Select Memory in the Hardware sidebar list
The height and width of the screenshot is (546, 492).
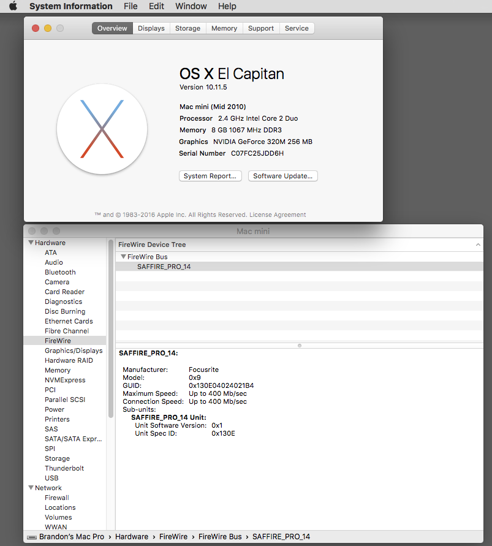click(x=58, y=370)
